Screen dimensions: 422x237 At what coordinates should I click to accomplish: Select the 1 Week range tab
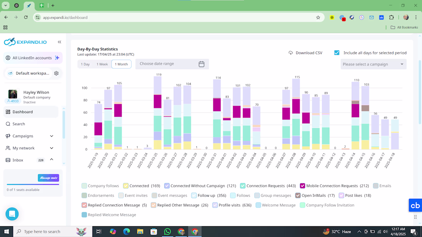tap(102, 64)
